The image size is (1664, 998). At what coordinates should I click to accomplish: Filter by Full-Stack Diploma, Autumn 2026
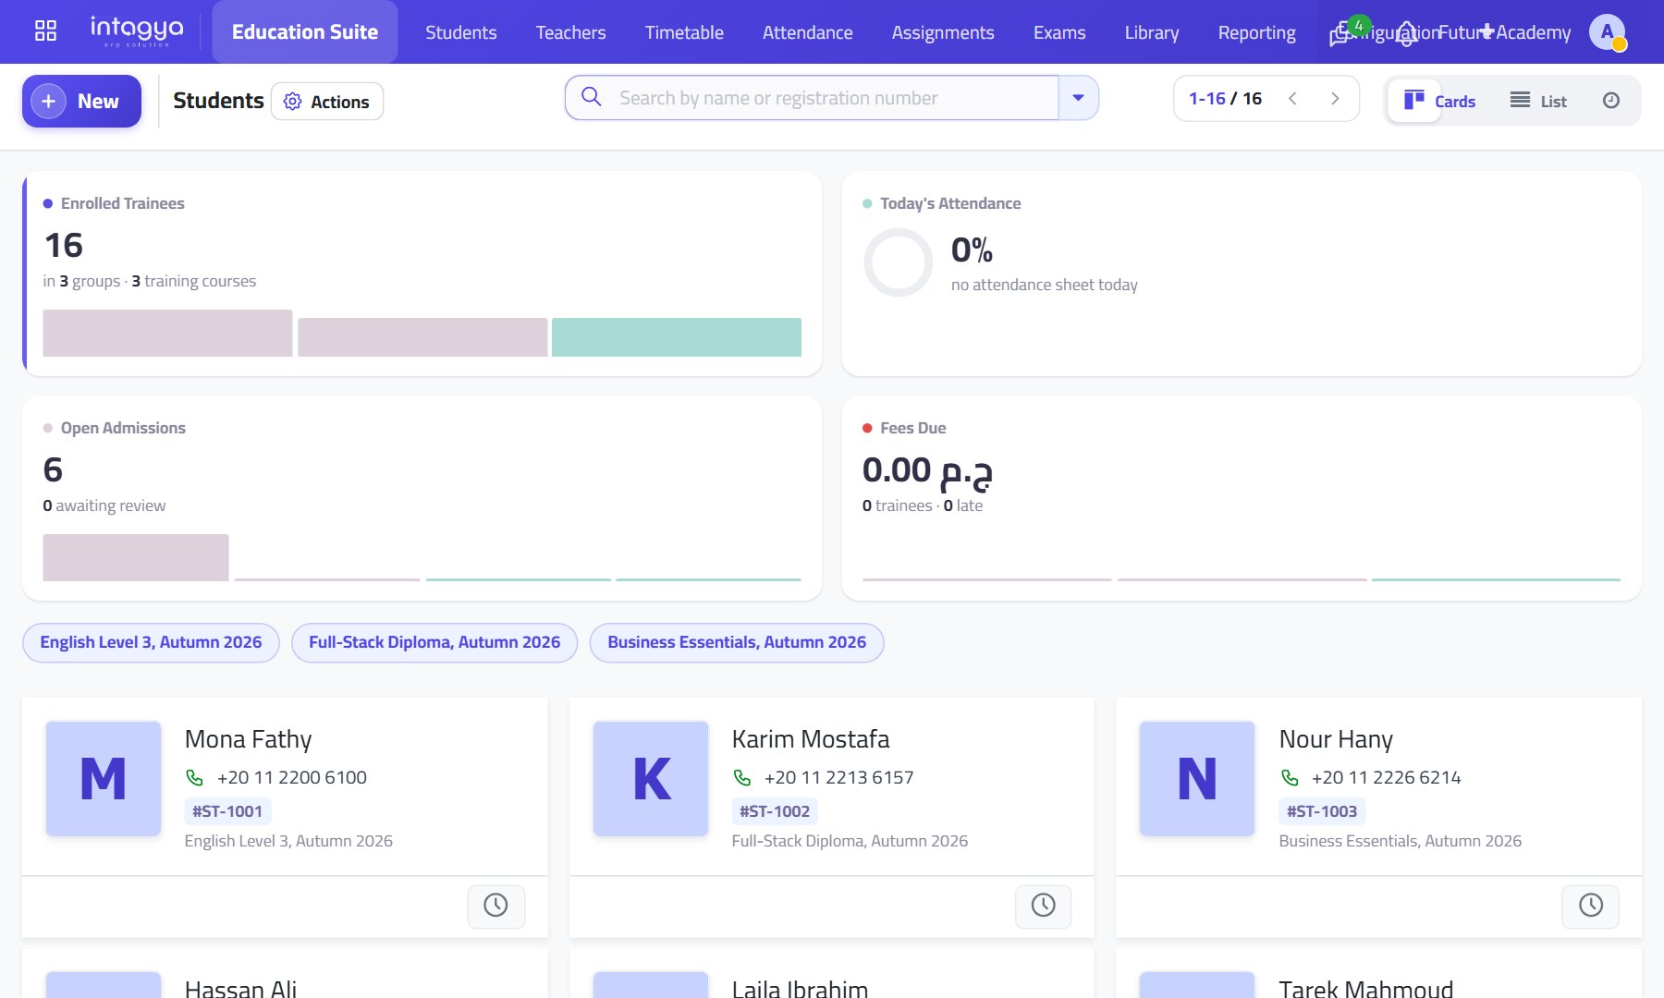tap(434, 642)
